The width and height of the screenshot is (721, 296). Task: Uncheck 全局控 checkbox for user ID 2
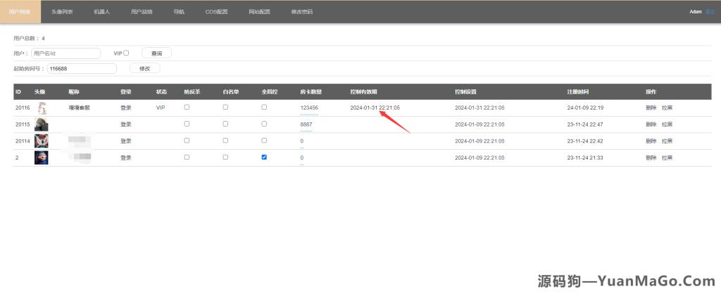(x=264, y=157)
